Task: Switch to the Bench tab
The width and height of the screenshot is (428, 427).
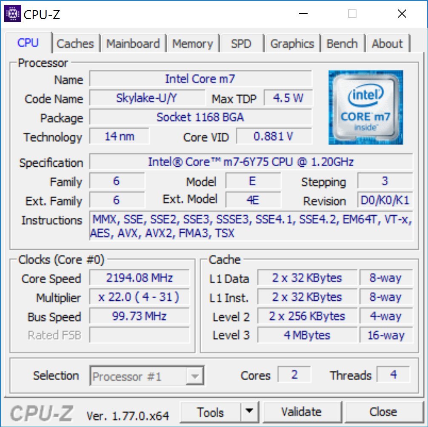Action: pyautogui.click(x=342, y=44)
